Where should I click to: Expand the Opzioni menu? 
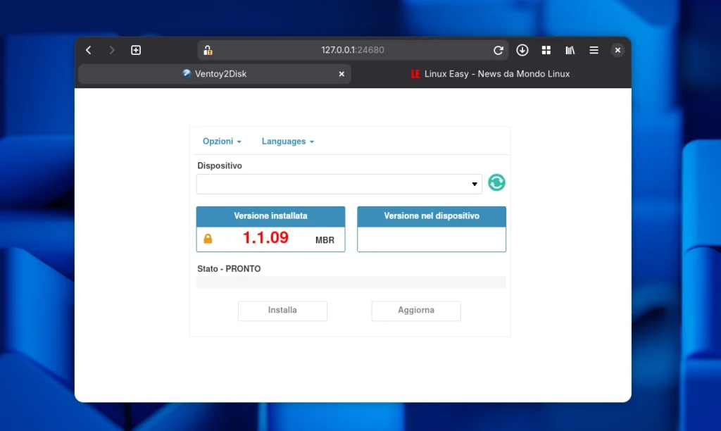221,141
